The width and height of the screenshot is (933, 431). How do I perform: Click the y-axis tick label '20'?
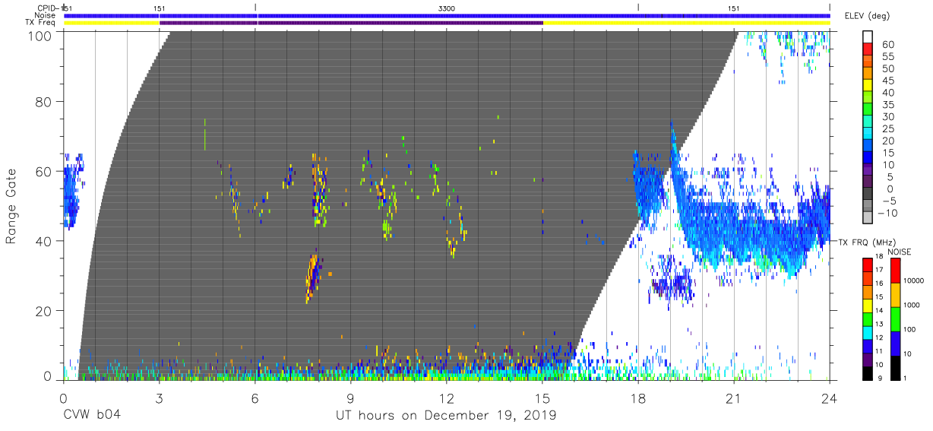43,311
